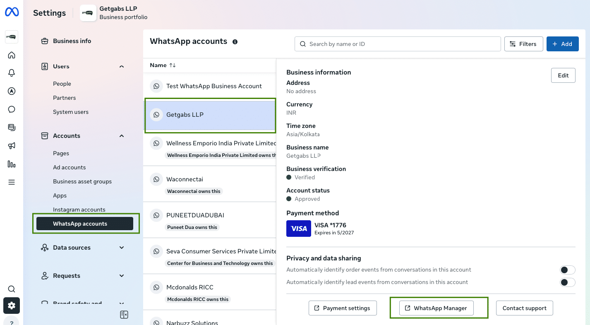Click the Contact support button
Viewport: 590px width, 325px height.
tap(524, 308)
